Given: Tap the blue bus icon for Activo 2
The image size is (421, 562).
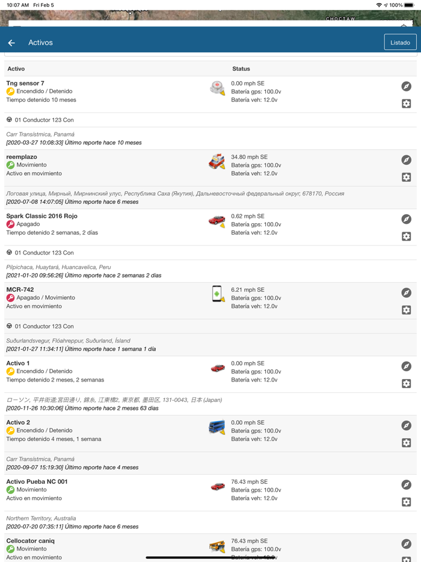Looking at the screenshot, I should (217, 427).
